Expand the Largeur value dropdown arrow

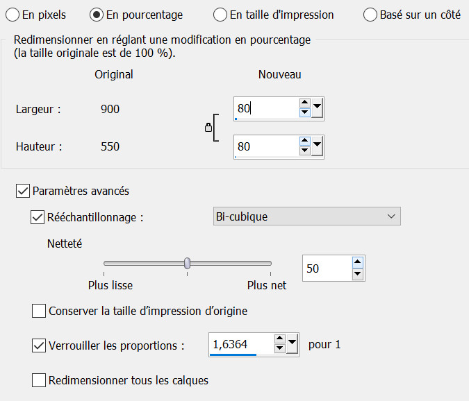click(317, 108)
